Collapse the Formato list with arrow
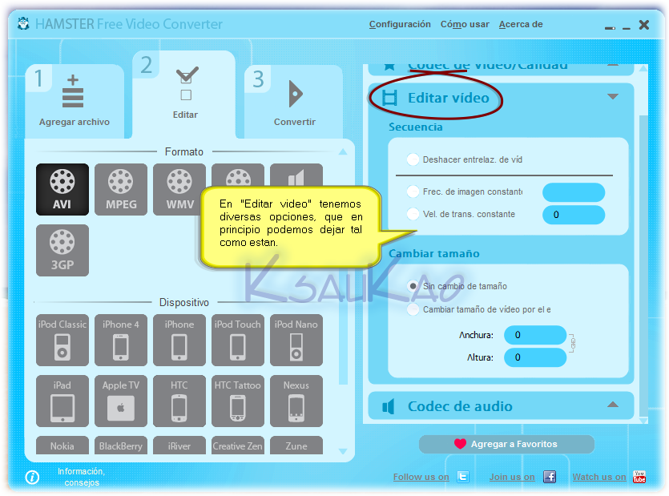 point(343,151)
